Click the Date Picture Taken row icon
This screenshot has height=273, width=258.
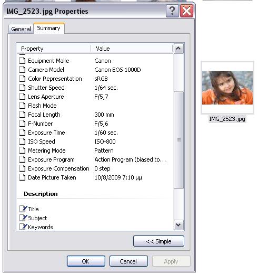coord(23,177)
